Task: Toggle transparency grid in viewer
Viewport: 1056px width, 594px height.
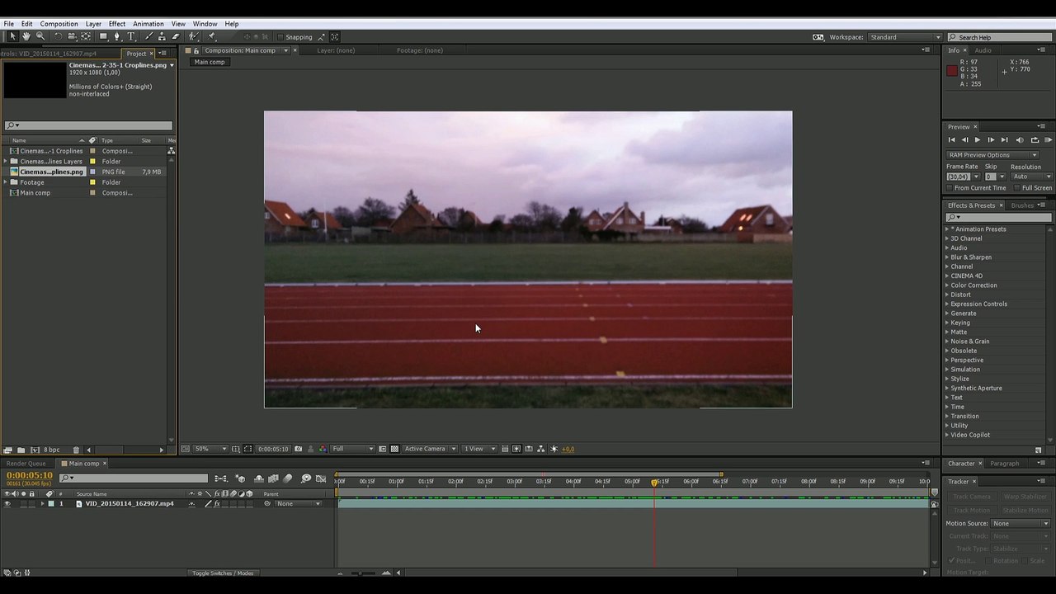Action: coord(394,449)
